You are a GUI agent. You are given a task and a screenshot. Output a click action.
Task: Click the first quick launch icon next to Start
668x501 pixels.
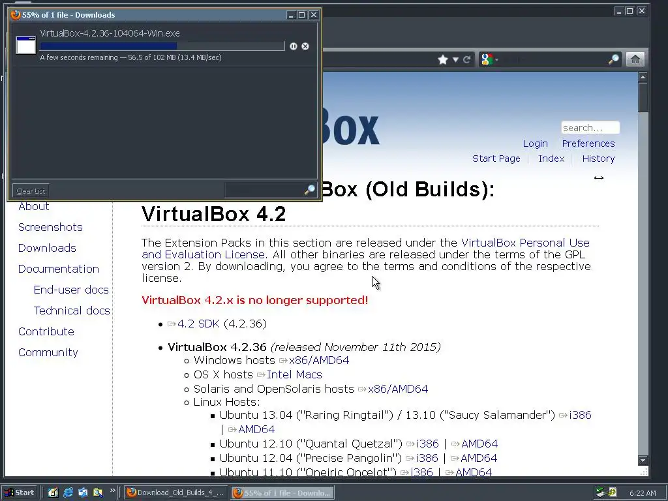point(53,493)
